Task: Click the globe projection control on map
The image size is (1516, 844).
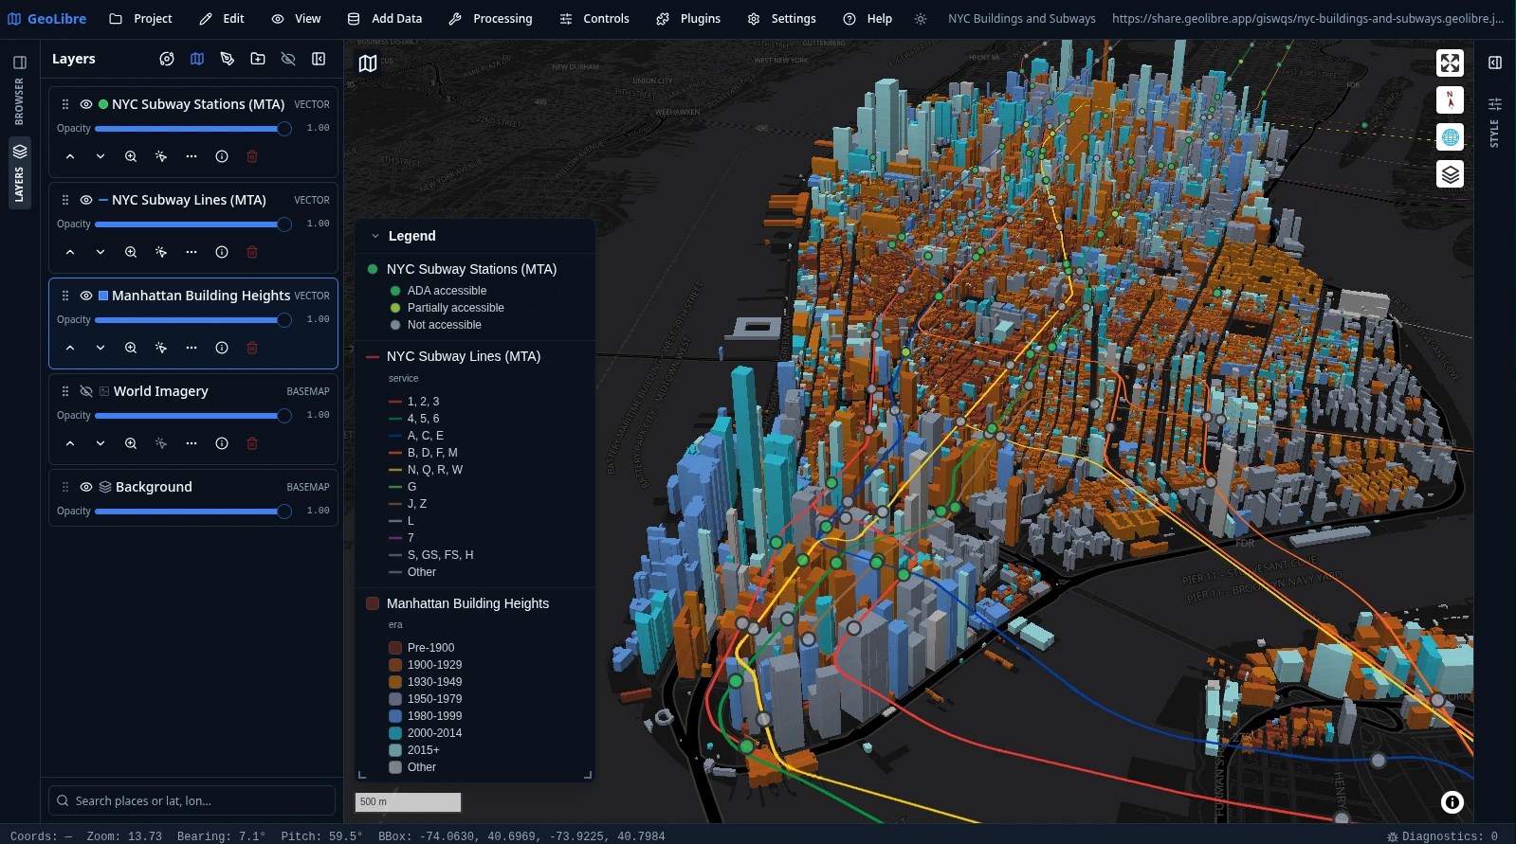Action: point(1450,137)
